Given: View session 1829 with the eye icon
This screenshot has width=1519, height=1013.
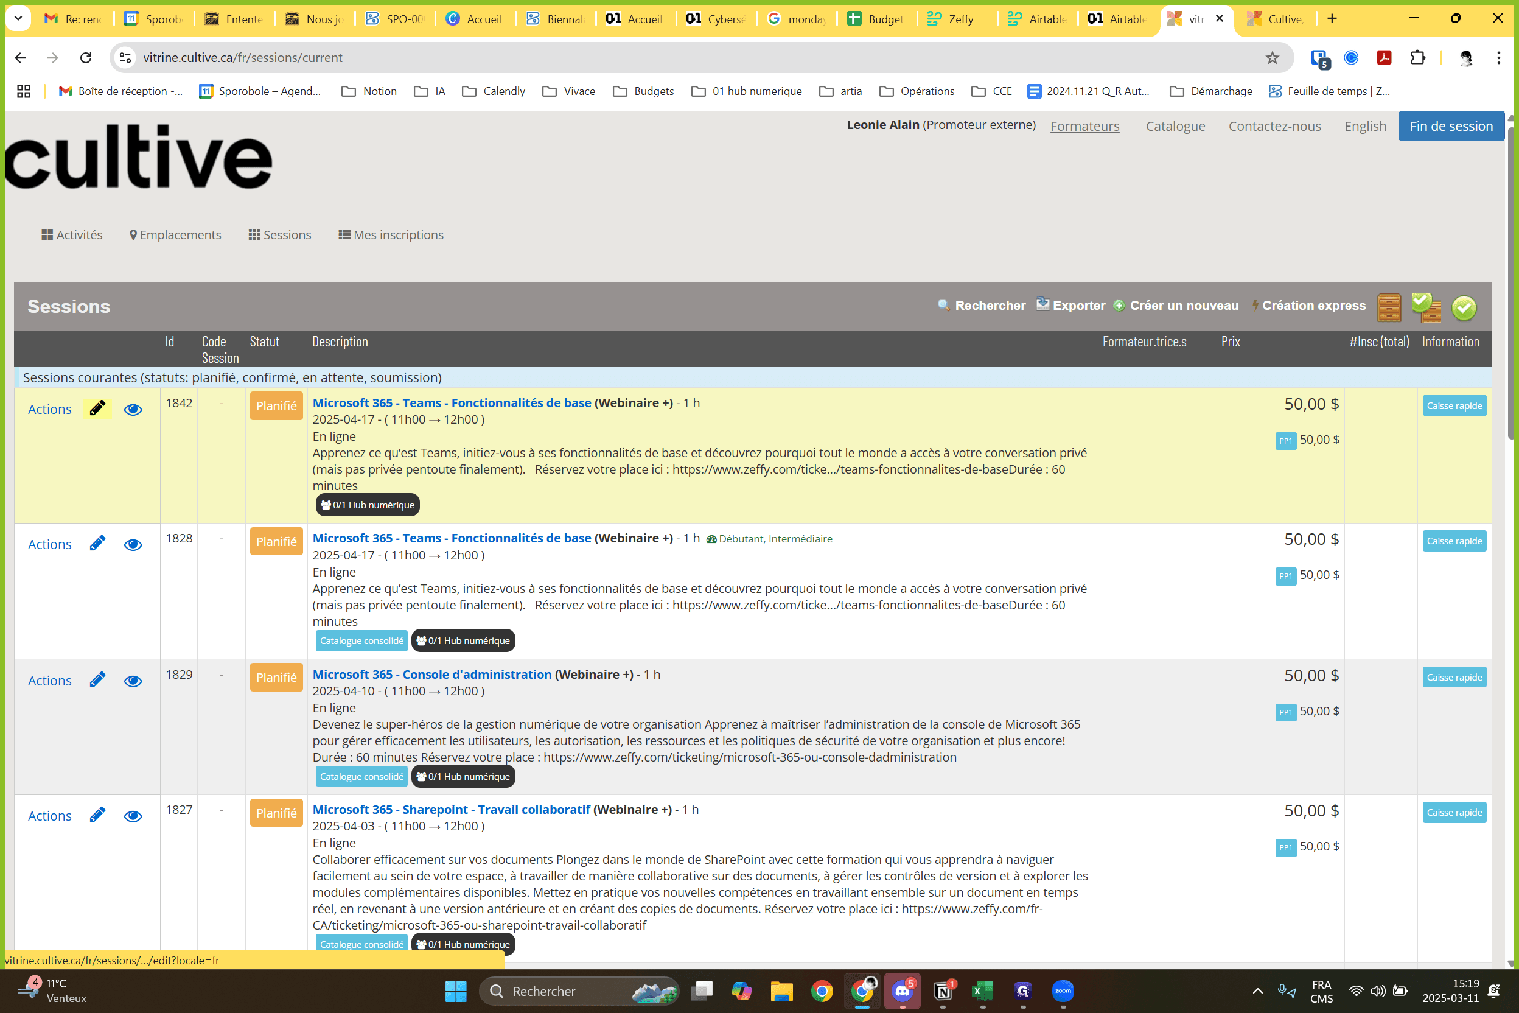Looking at the screenshot, I should tap(133, 681).
